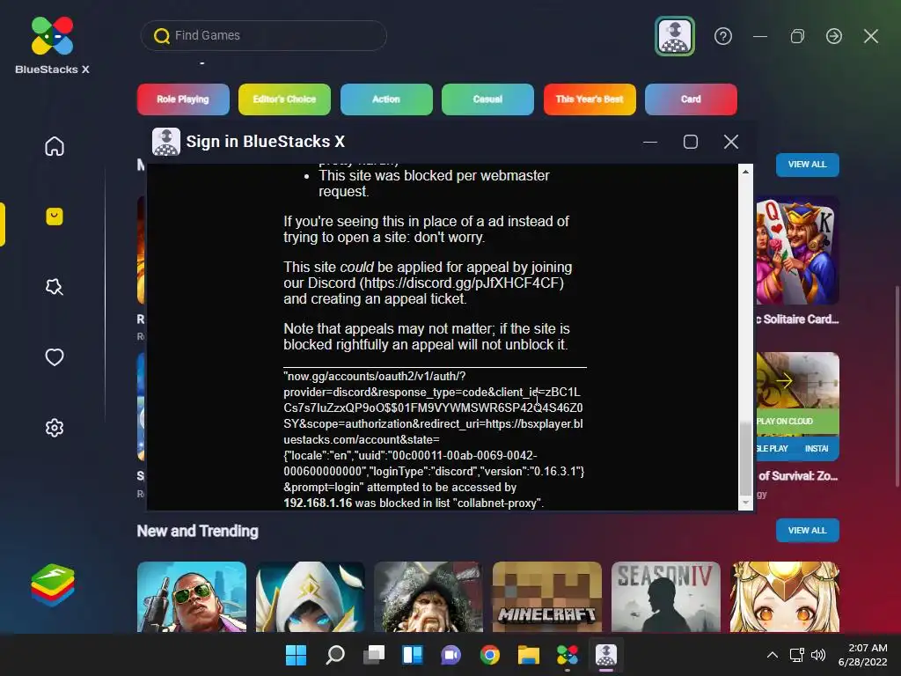Image resolution: width=901 pixels, height=676 pixels.
Task: Open the help question mark icon
Action: coord(723,36)
